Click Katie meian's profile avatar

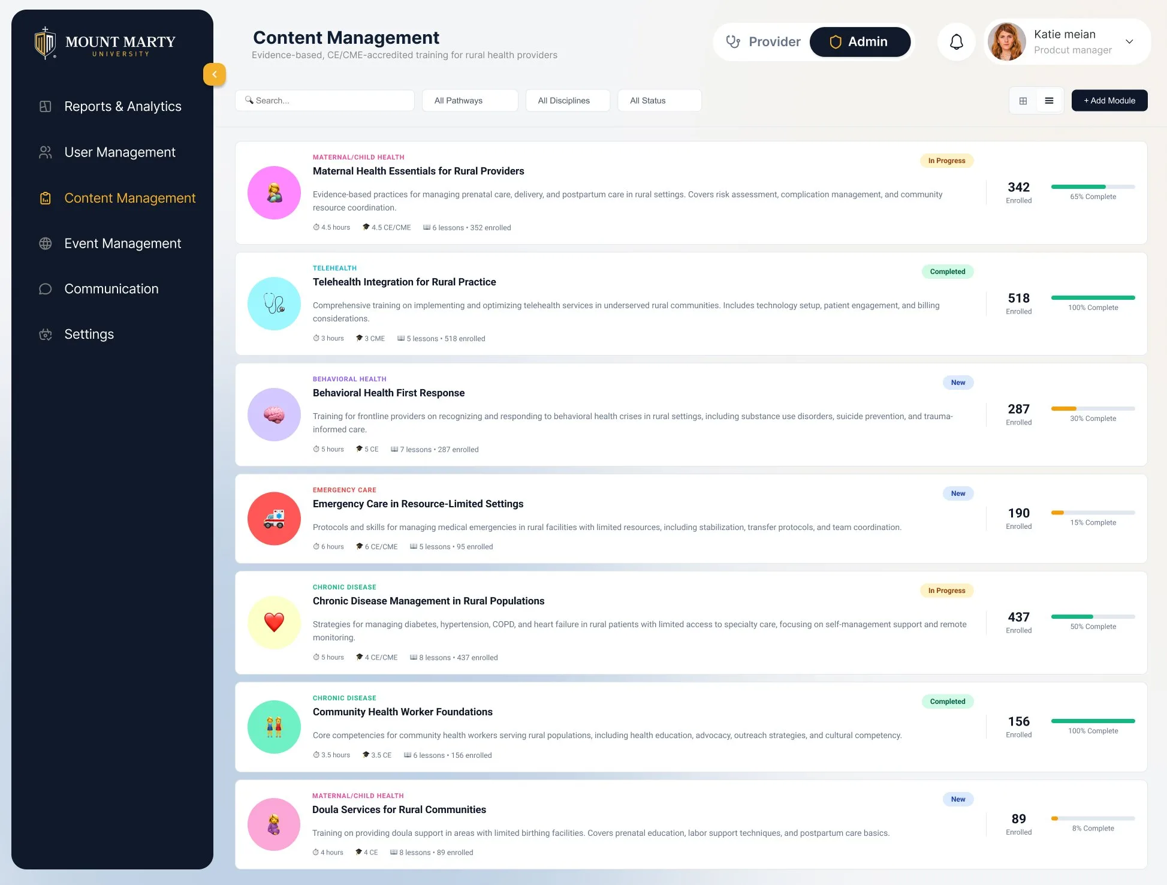pyautogui.click(x=1007, y=42)
